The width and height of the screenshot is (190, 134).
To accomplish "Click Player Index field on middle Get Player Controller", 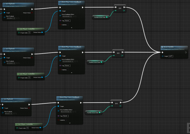I will tap(29, 78).
